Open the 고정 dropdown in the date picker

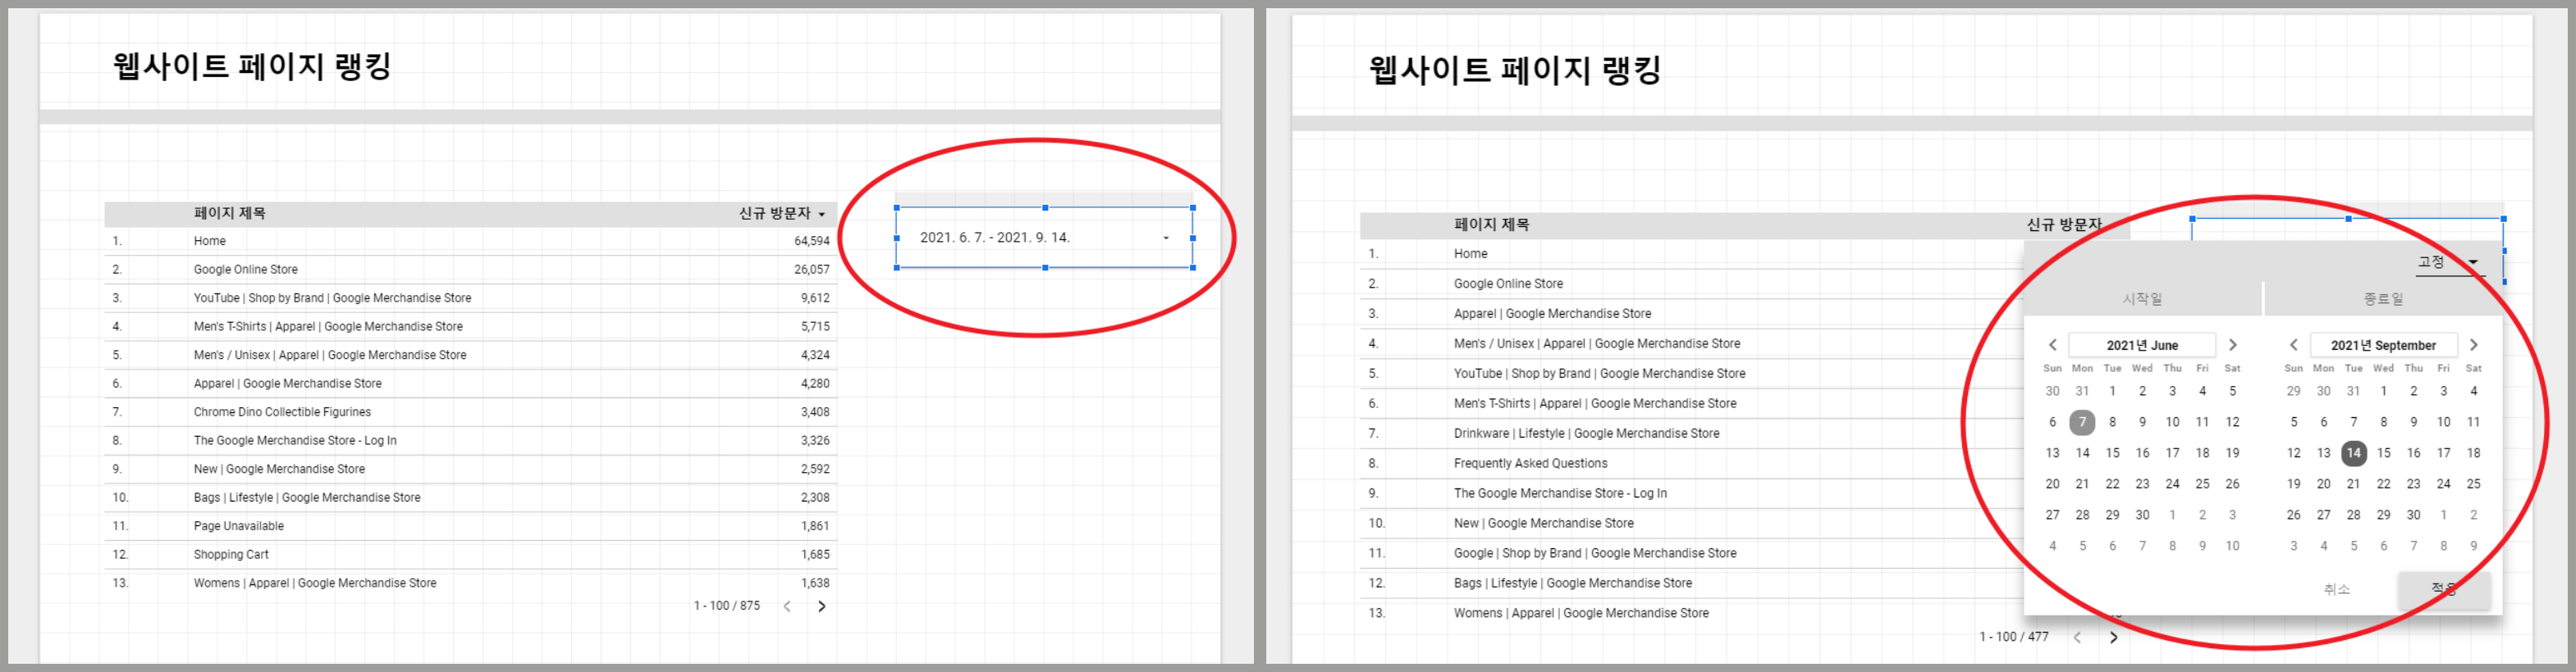[2449, 262]
